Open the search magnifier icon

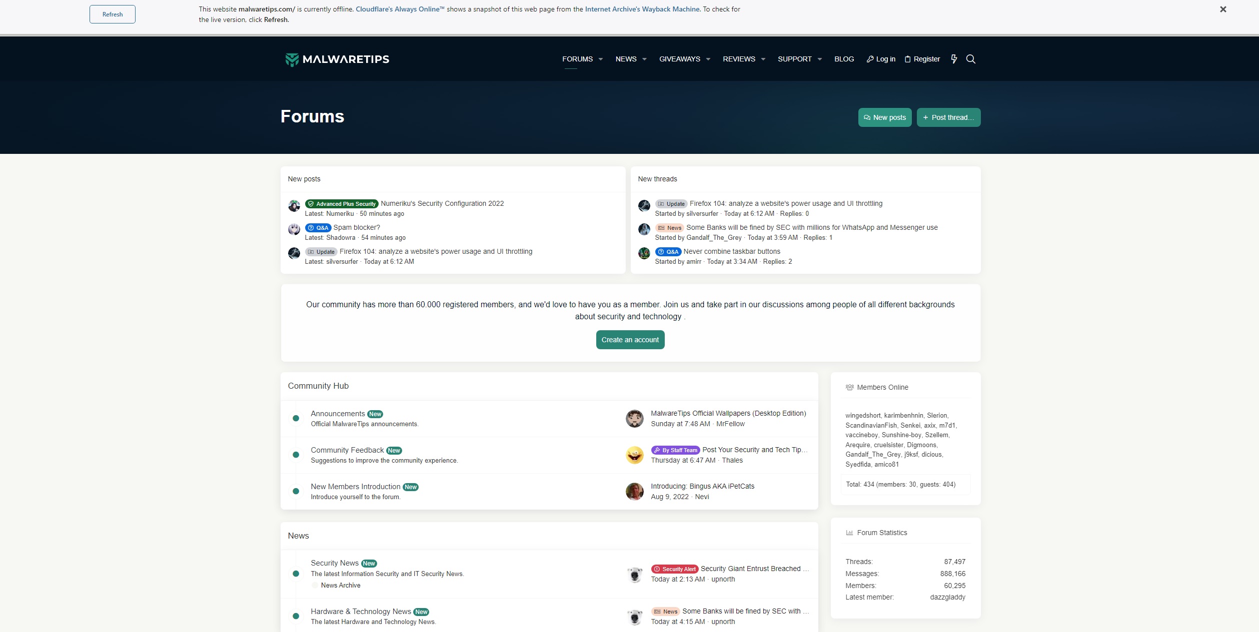[x=970, y=59]
